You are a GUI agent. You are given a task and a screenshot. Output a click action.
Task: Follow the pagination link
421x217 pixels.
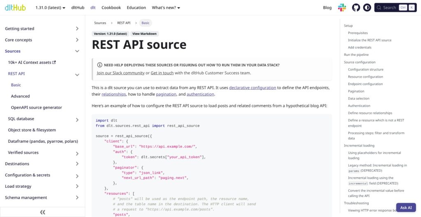click(166, 94)
